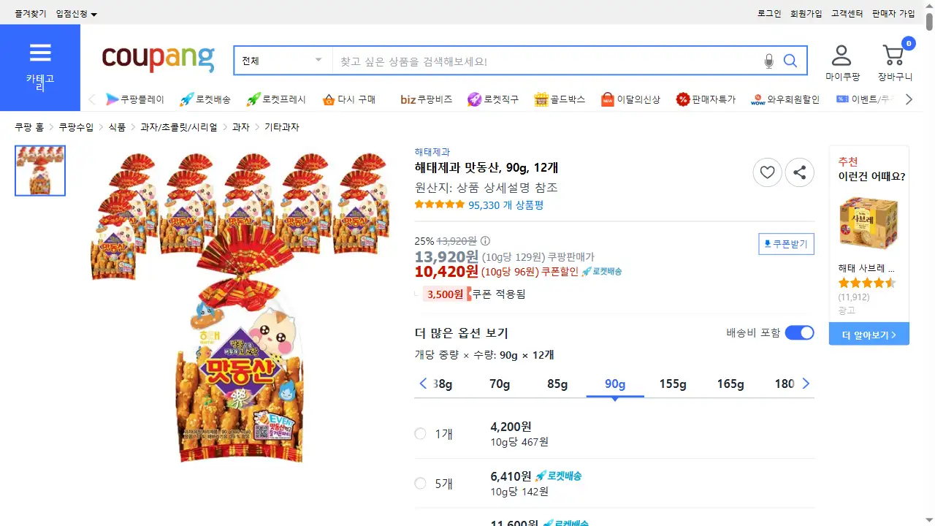Click the product star rating icons
The image size is (935, 526).
(440, 205)
